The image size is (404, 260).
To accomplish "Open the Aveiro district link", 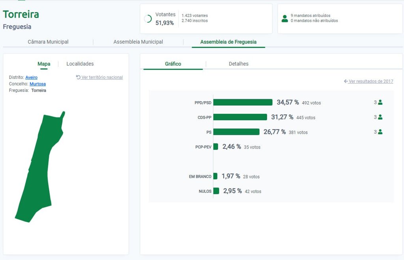I will click(32, 78).
